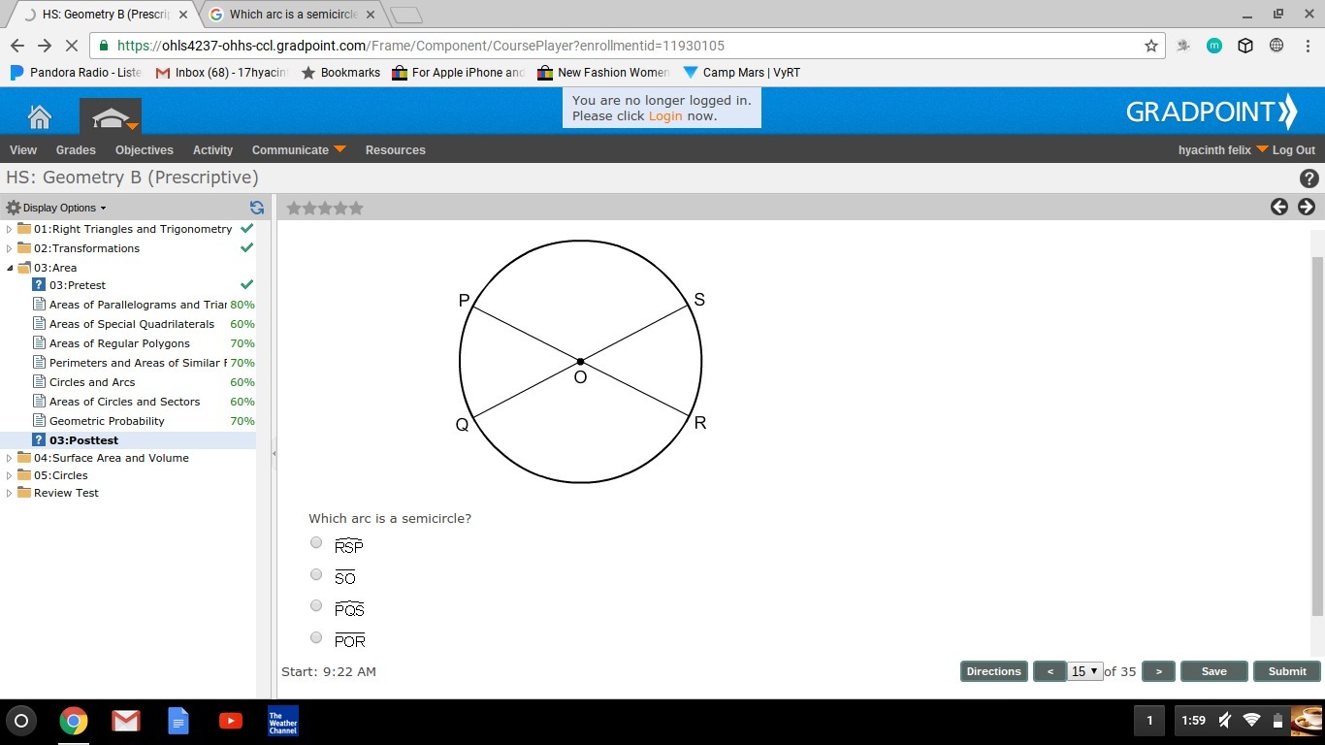Viewport: 1325px width, 745px height.
Task: Click the browser back arrow
Action: coord(17,46)
